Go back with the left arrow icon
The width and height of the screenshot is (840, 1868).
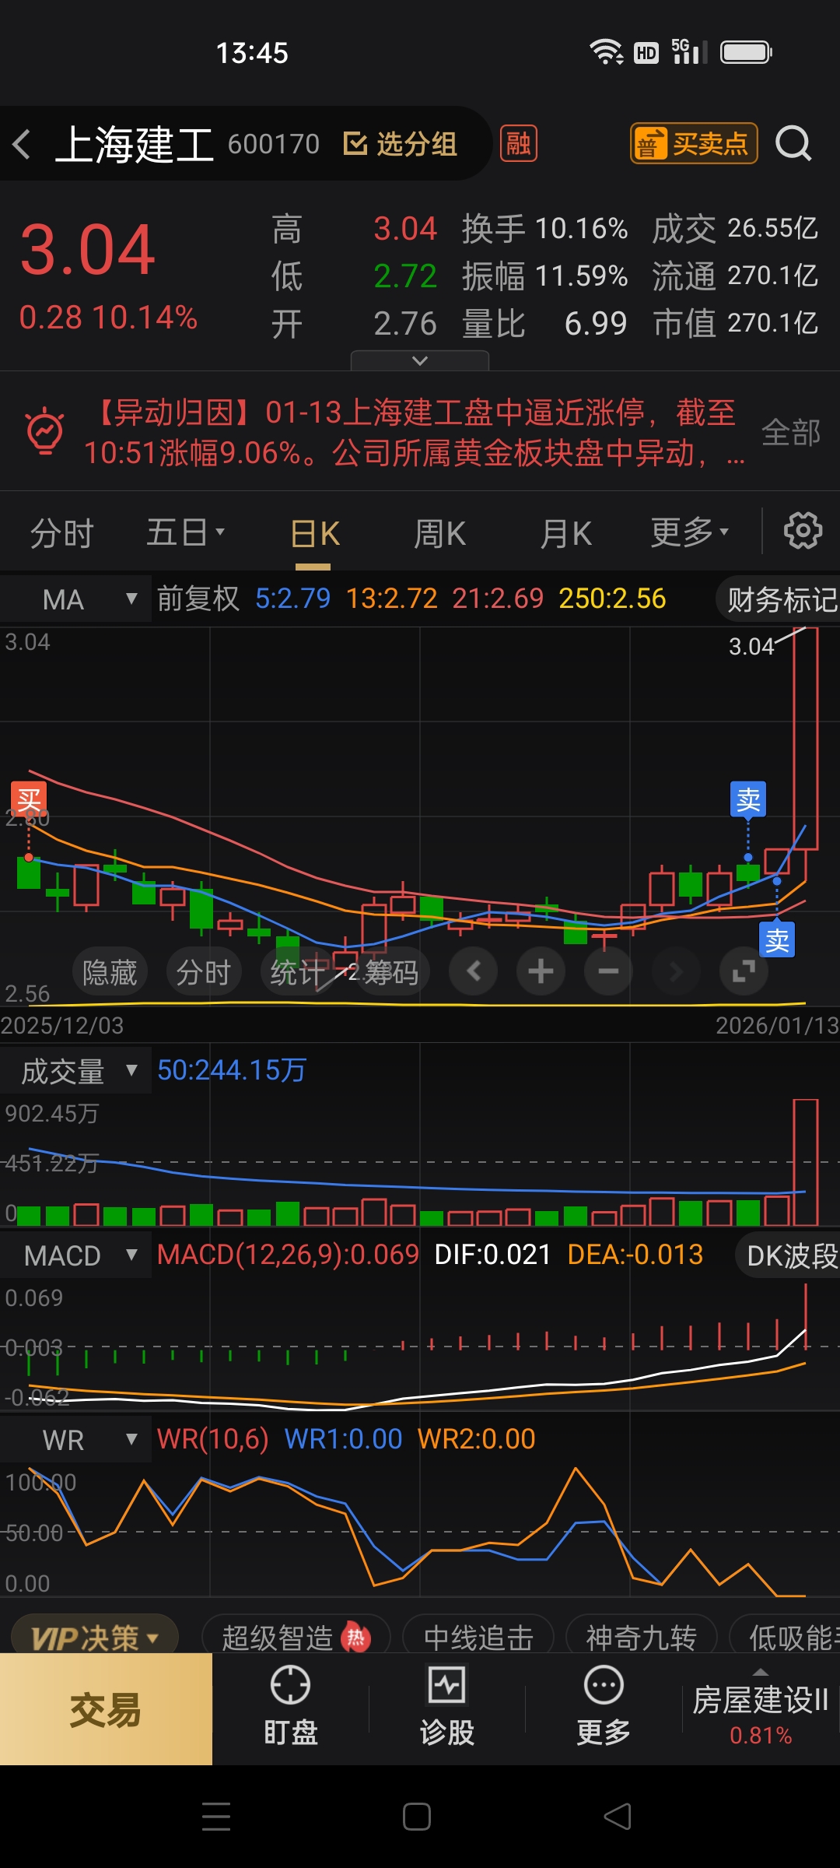[22, 144]
